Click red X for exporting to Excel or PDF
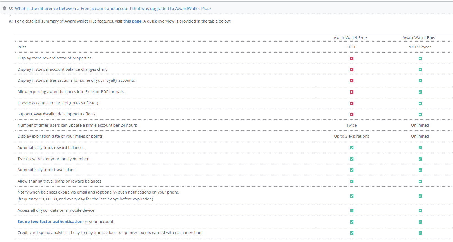The width and height of the screenshot is (453, 242). pyautogui.click(x=352, y=92)
